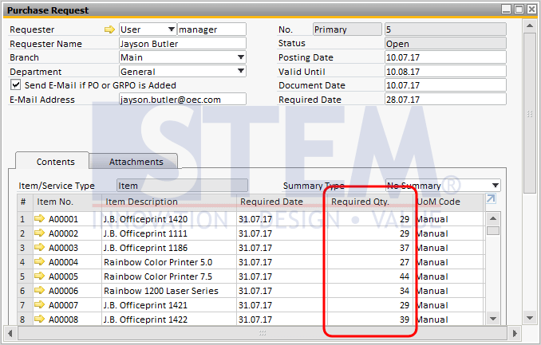This screenshot has height=345, width=541.
Task: Click the item table scrollbar thumb
Action: tap(492, 230)
